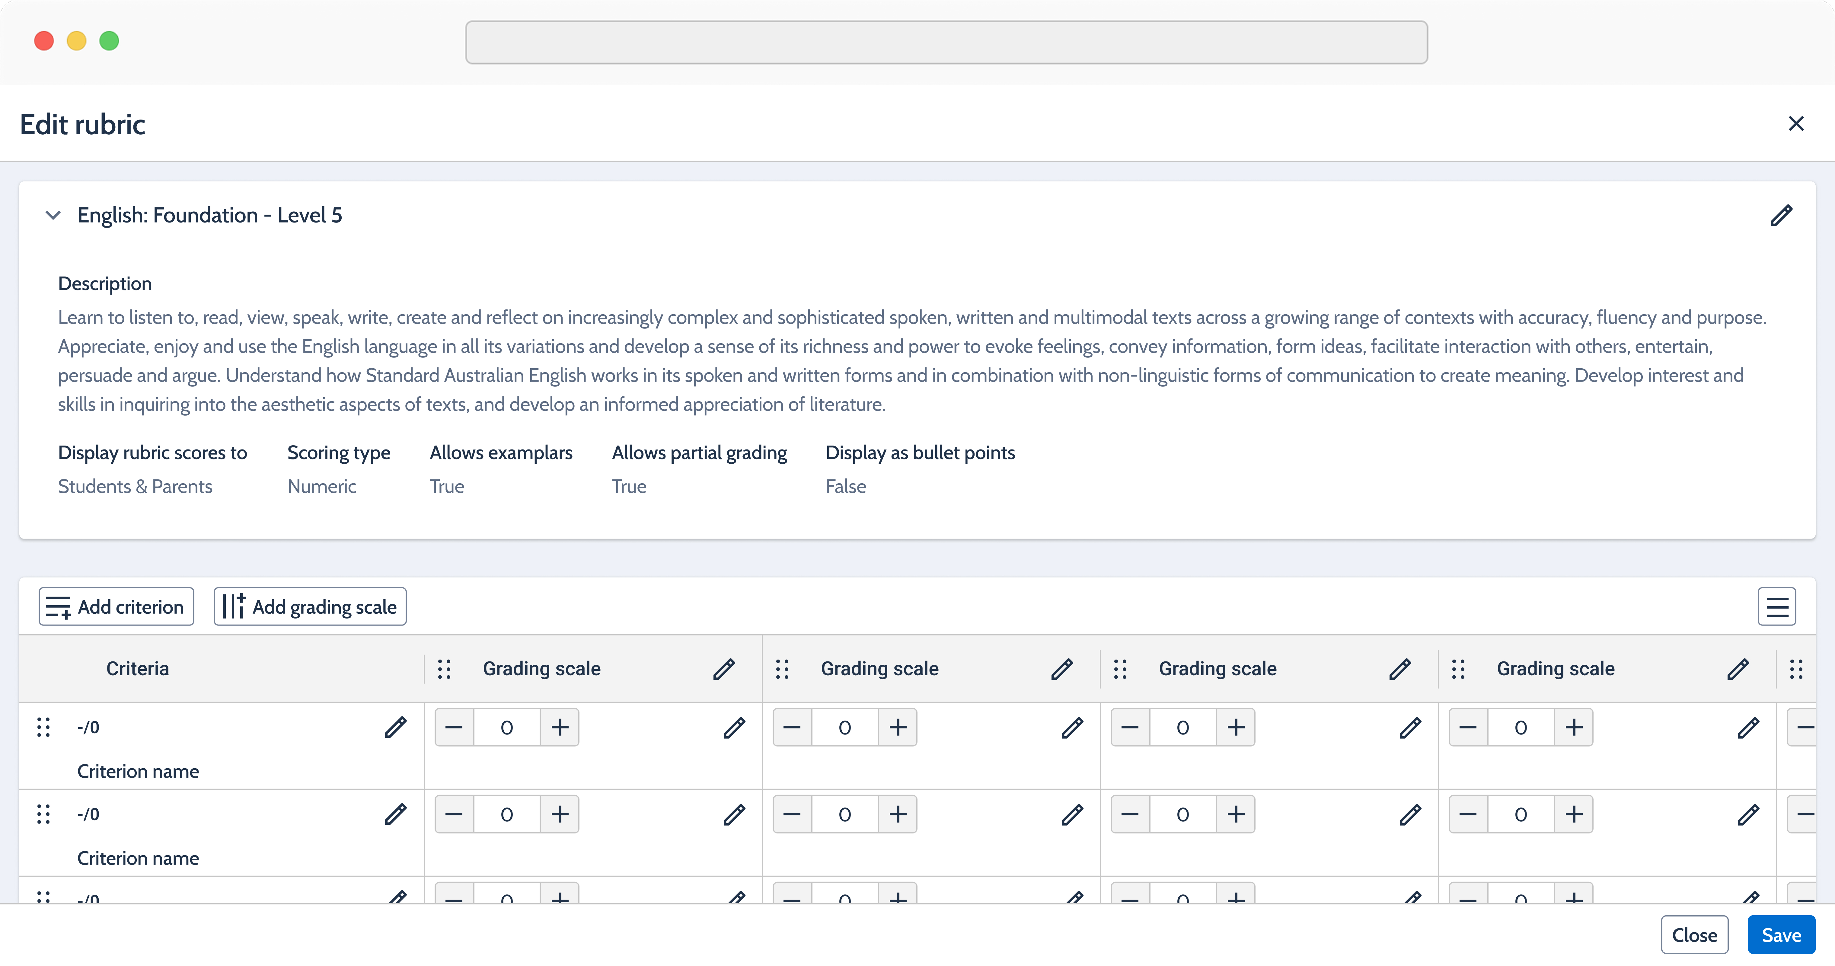
Task: Click score field in first row, fourth scale
Action: 1521,727
